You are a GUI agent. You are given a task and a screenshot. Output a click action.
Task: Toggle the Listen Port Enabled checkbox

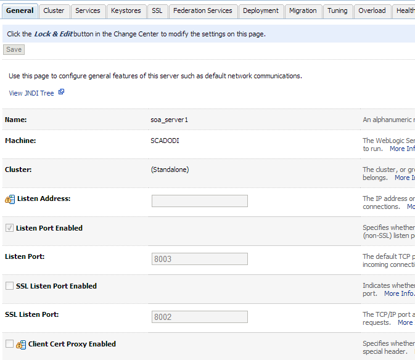pos(9,228)
